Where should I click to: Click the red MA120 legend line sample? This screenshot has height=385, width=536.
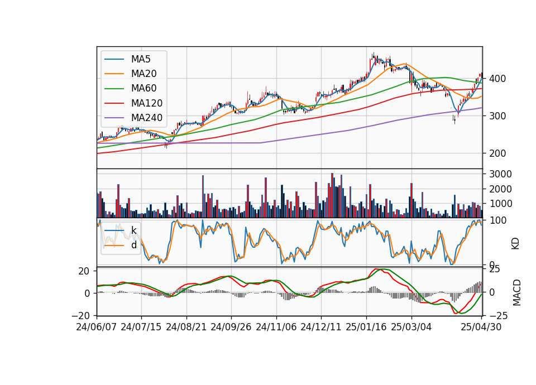(114, 103)
